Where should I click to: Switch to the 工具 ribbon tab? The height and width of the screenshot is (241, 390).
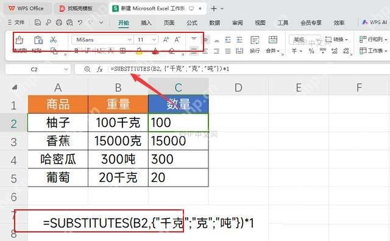coord(283,23)
